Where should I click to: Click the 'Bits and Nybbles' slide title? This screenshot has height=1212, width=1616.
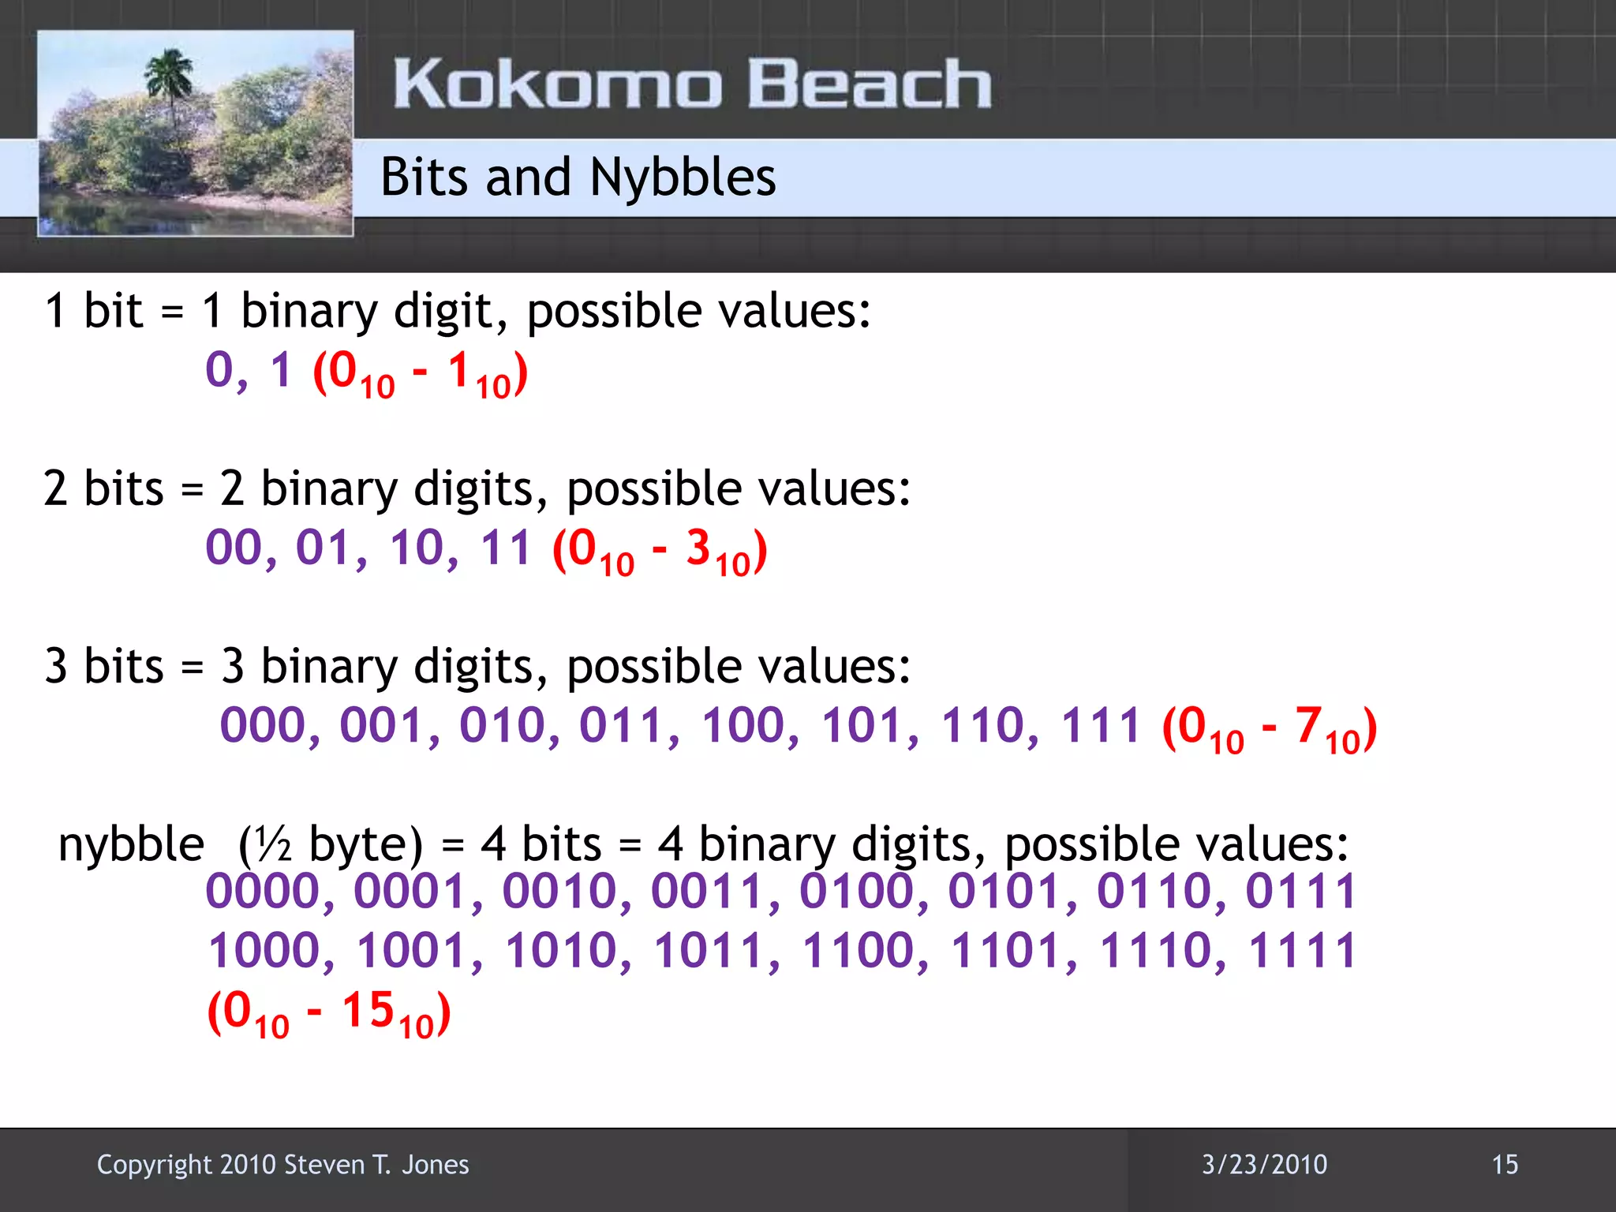(578, 178)
